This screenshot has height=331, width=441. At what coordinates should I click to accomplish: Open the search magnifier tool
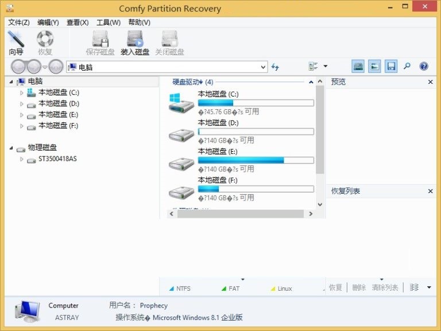(x=407, y=67)
